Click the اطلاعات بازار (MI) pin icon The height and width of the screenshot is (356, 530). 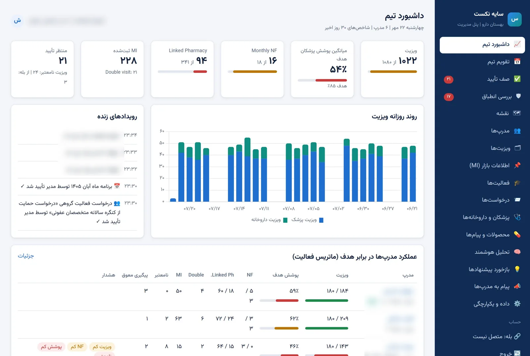[x=517, y=165]
